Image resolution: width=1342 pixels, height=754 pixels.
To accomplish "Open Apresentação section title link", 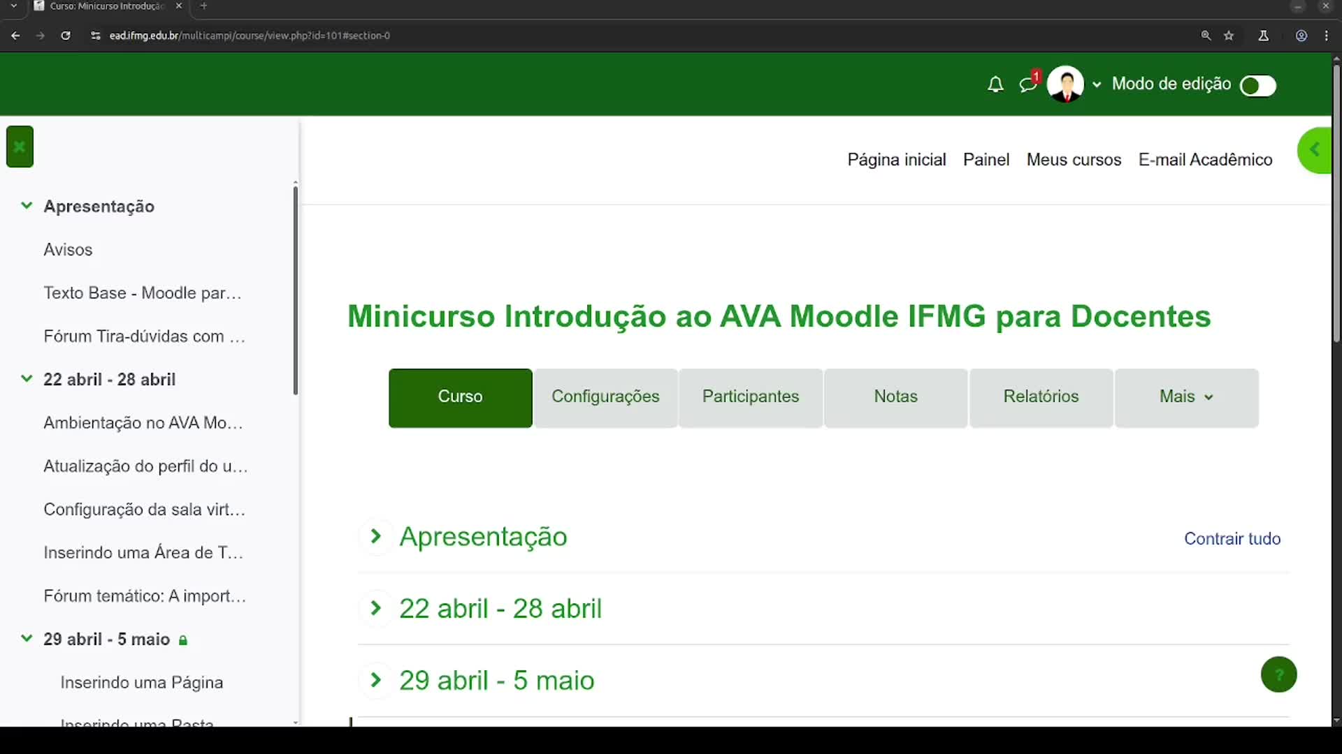I will tap(483, 537).
